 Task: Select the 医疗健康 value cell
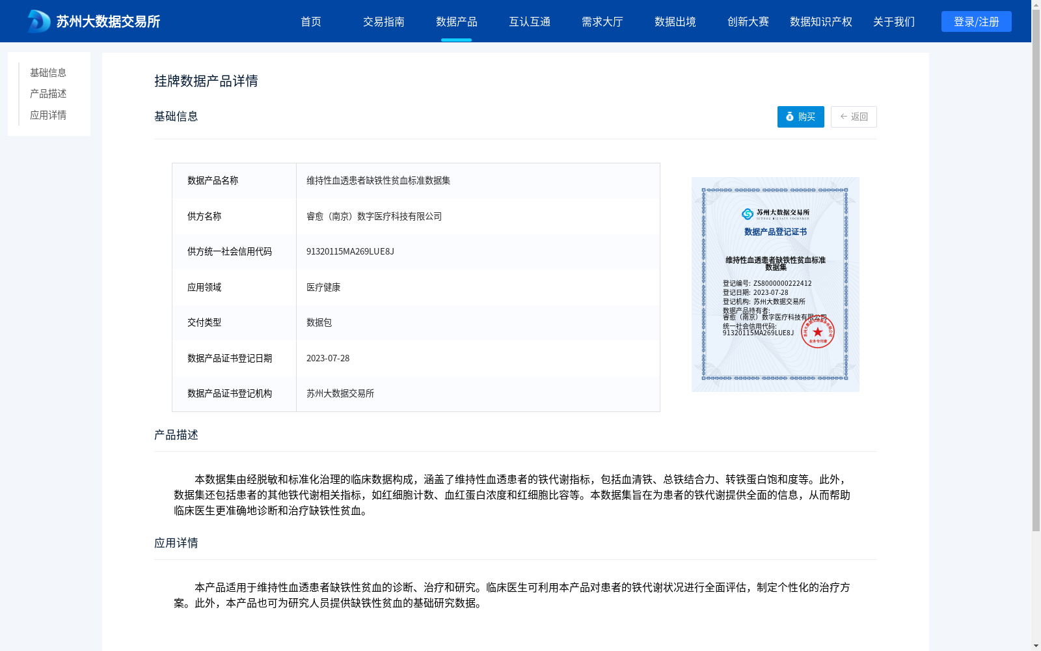[478, 287]
